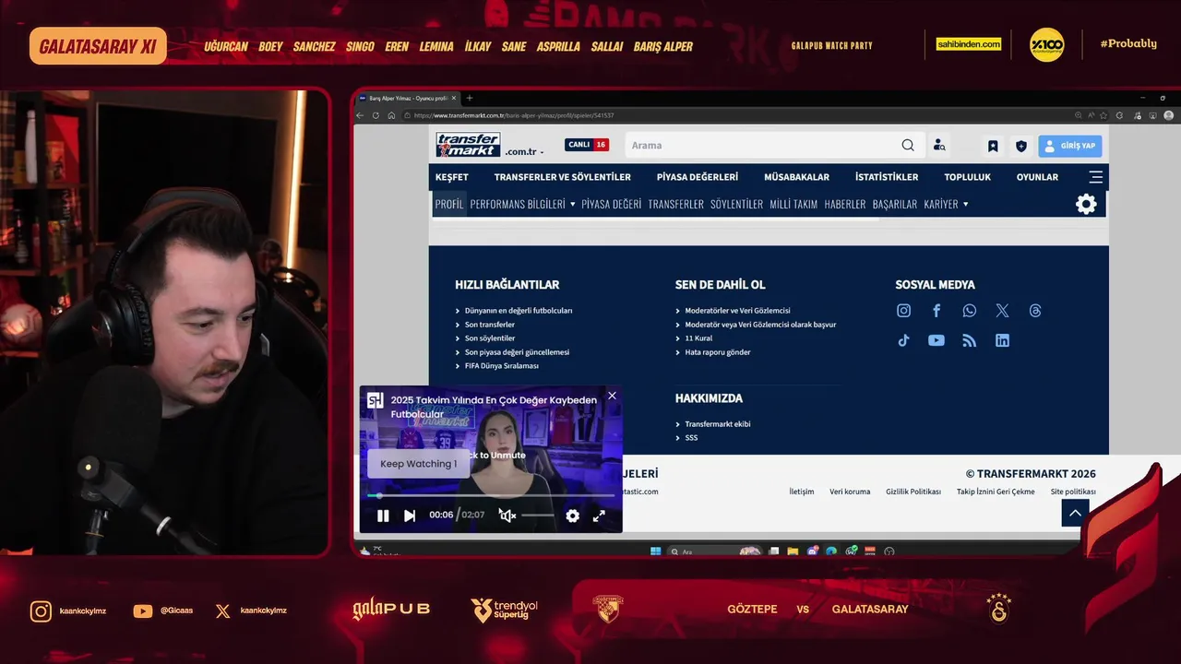Screen dimensions: 1181x664
Task: Open Transfermarkt Threads profile
Action: tap(1035, 311)
